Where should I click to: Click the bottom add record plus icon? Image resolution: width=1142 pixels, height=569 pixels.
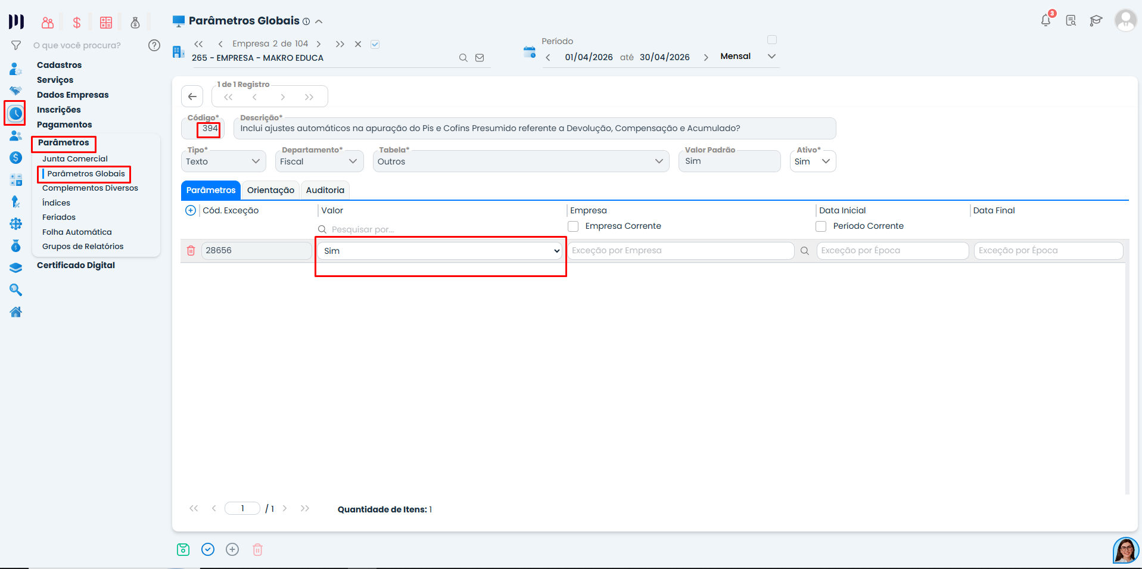(x=232, y=550)
